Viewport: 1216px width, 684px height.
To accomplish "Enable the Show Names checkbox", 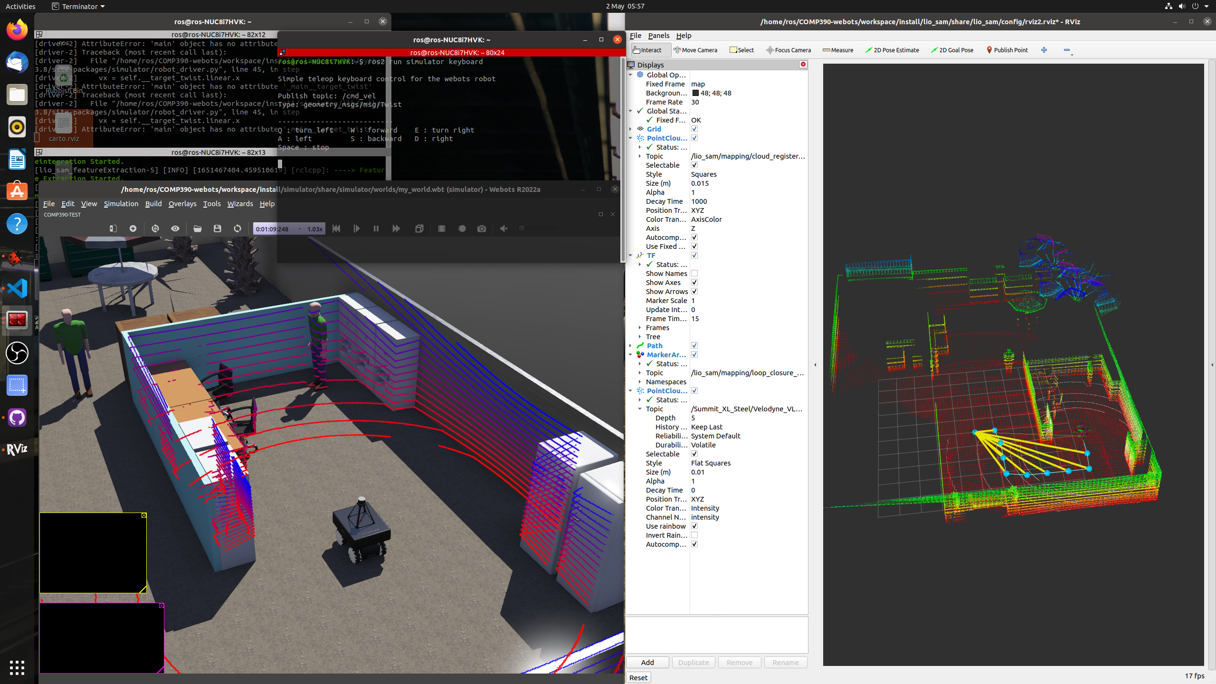I will (x=694, y=274).
